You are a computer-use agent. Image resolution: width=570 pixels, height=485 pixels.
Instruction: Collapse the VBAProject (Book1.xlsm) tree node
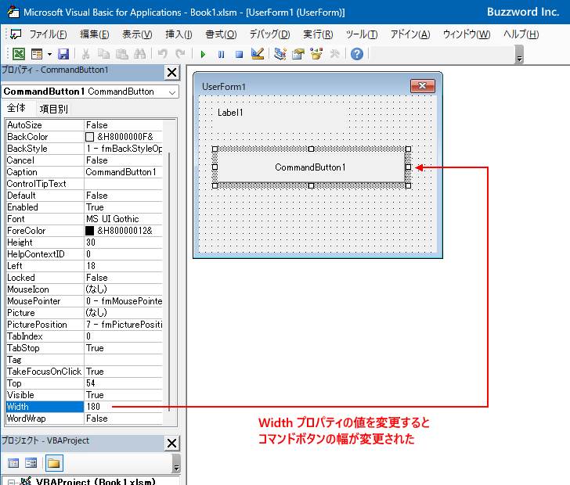click(x=8, y=481)
